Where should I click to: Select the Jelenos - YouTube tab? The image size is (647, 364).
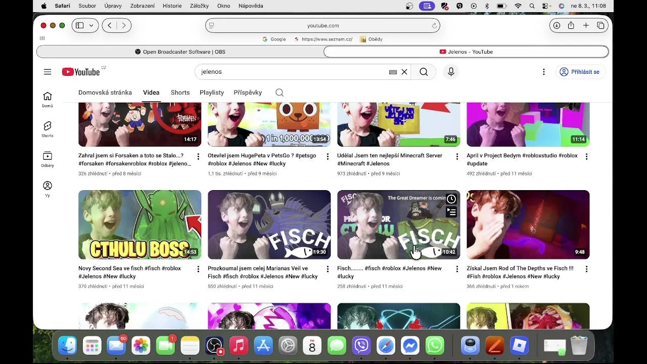[x=466, y=52]
